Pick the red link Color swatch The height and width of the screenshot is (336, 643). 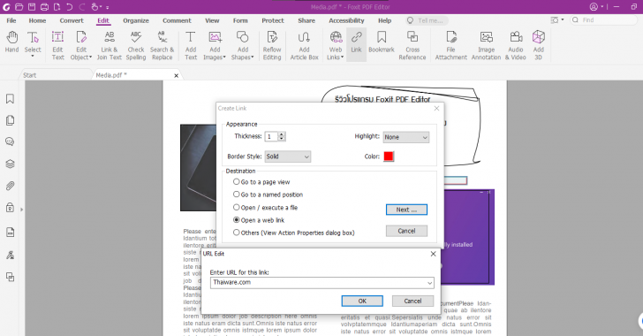point(389,157)
